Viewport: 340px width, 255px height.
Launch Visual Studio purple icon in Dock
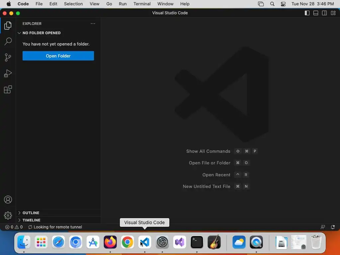pos(180,242)
